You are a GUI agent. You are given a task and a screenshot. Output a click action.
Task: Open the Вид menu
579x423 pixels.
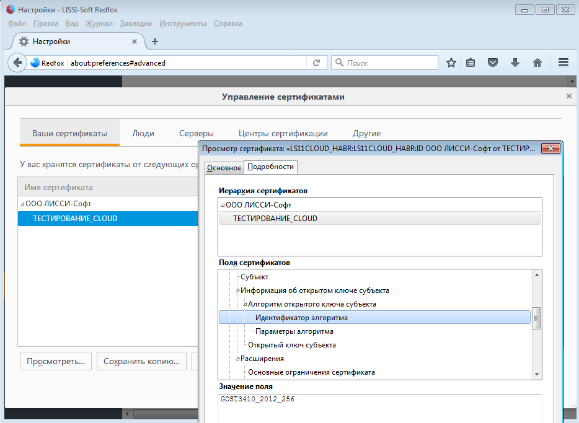point(72,24)
